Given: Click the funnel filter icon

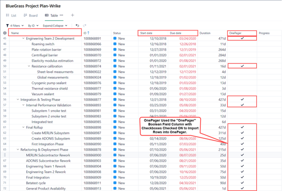Looking at the screenshot, I should (x=7, y=25).
